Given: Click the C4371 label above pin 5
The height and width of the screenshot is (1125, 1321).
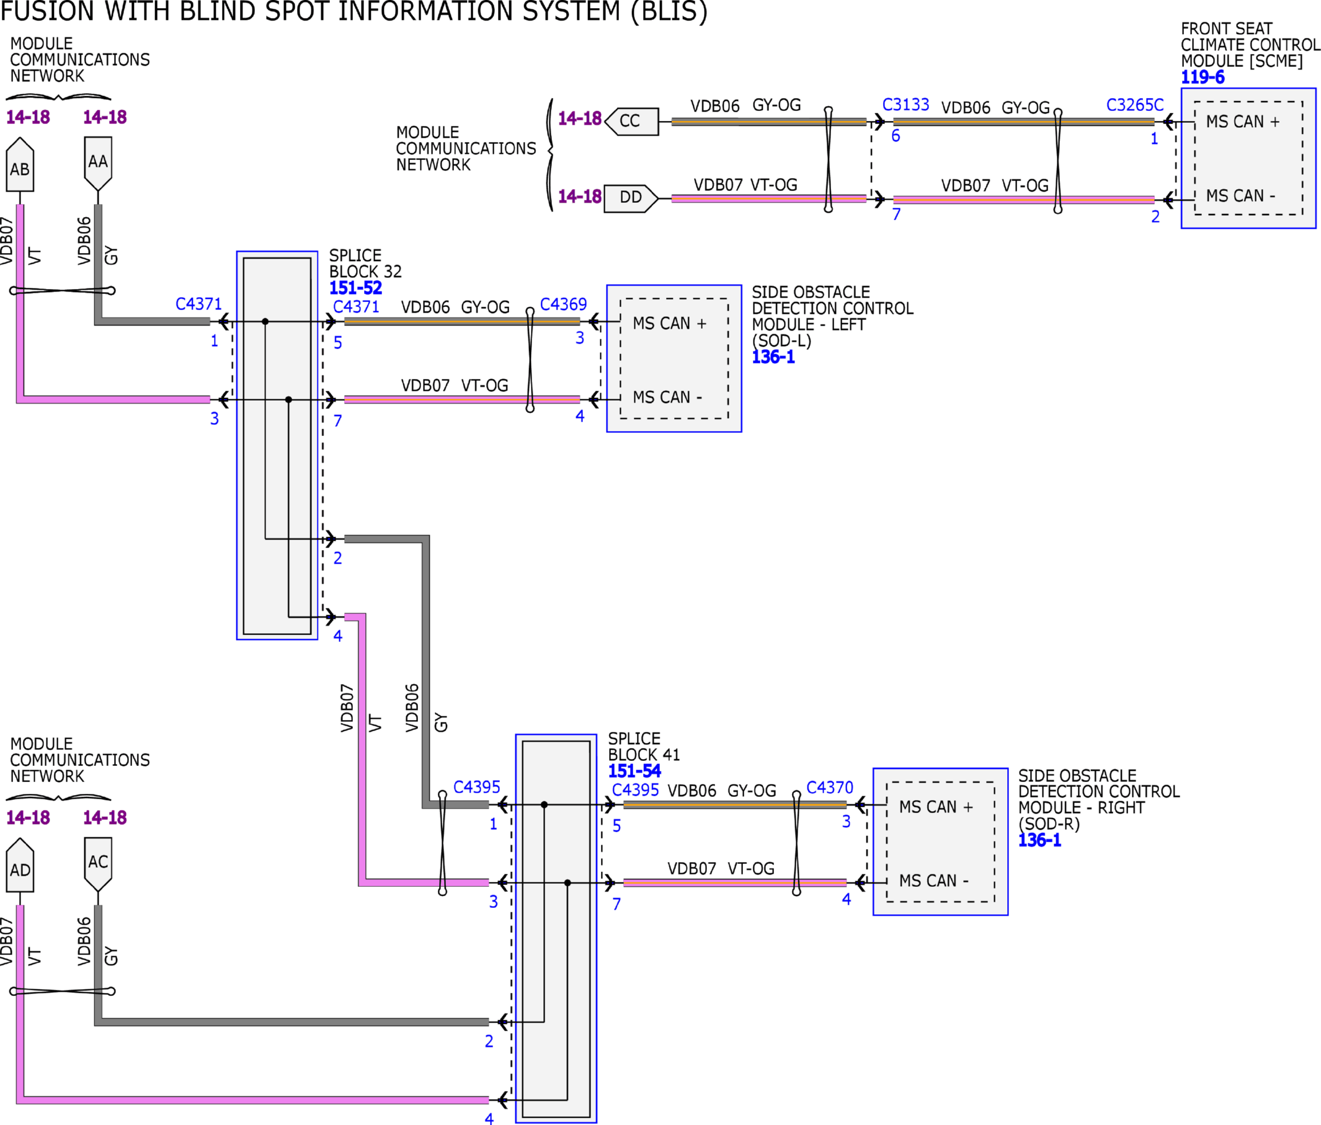Looking at the screenshot, I should tap(357, 307).
